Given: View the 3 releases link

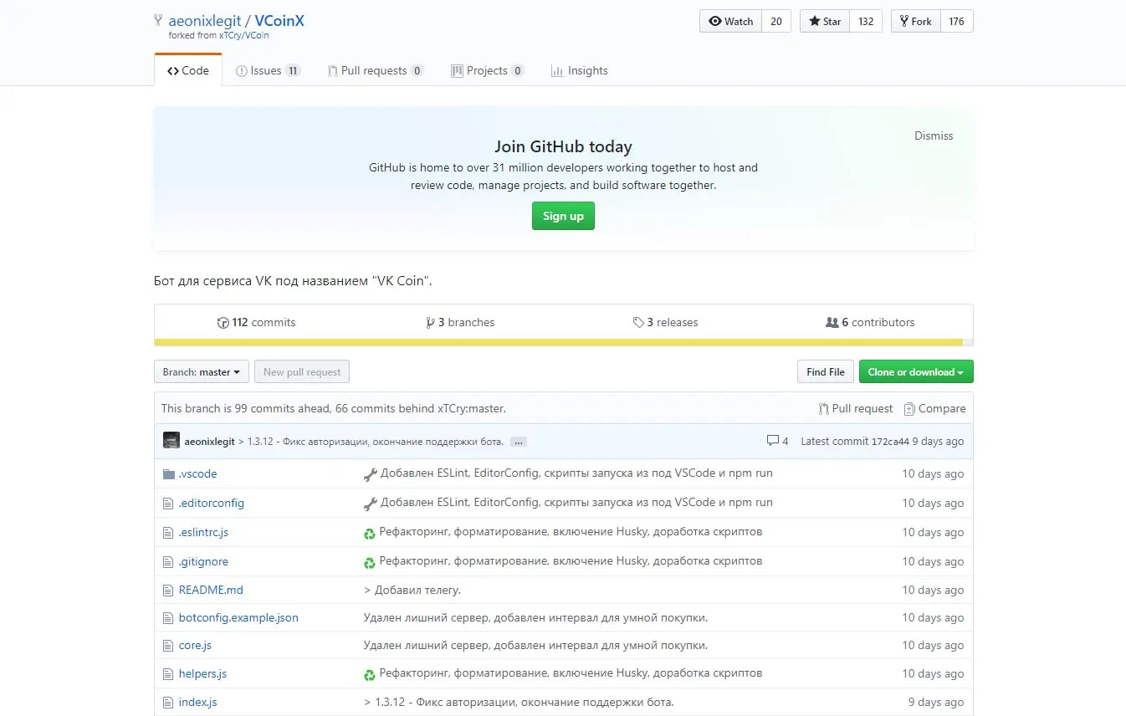Looking at the screenshot, I should click(666, 323).
